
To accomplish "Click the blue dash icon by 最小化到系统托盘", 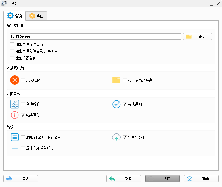I will [x=15, y=148].
